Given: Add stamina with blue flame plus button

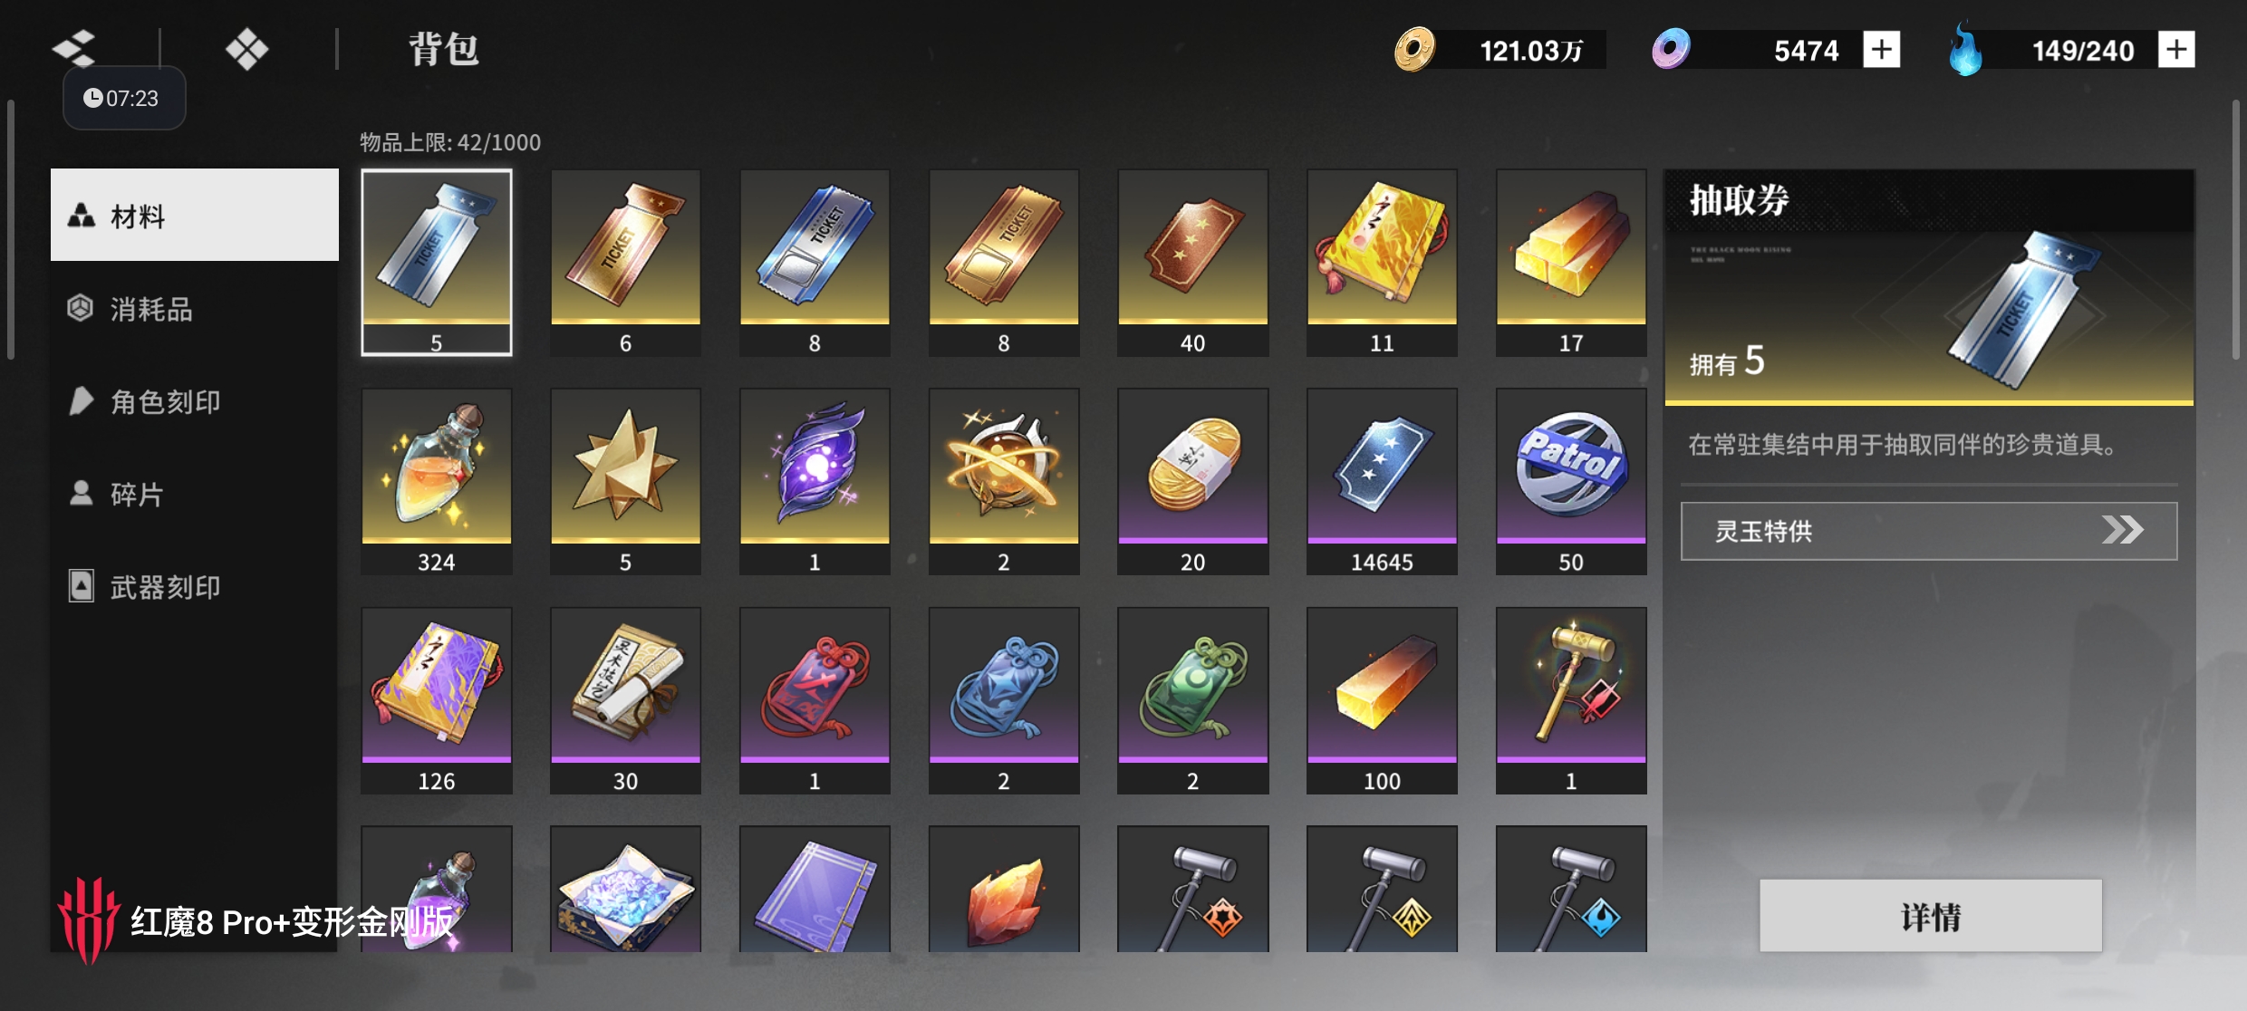Looking at the screenshot, I should pos(2176,49).
